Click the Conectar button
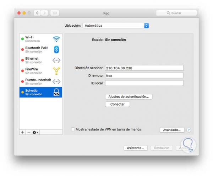213x176 pixels. click(118, 104)
